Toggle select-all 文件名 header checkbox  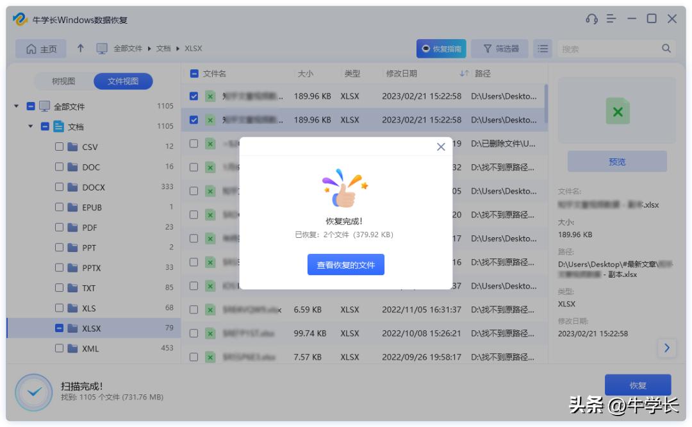click(x=194, y=73)
